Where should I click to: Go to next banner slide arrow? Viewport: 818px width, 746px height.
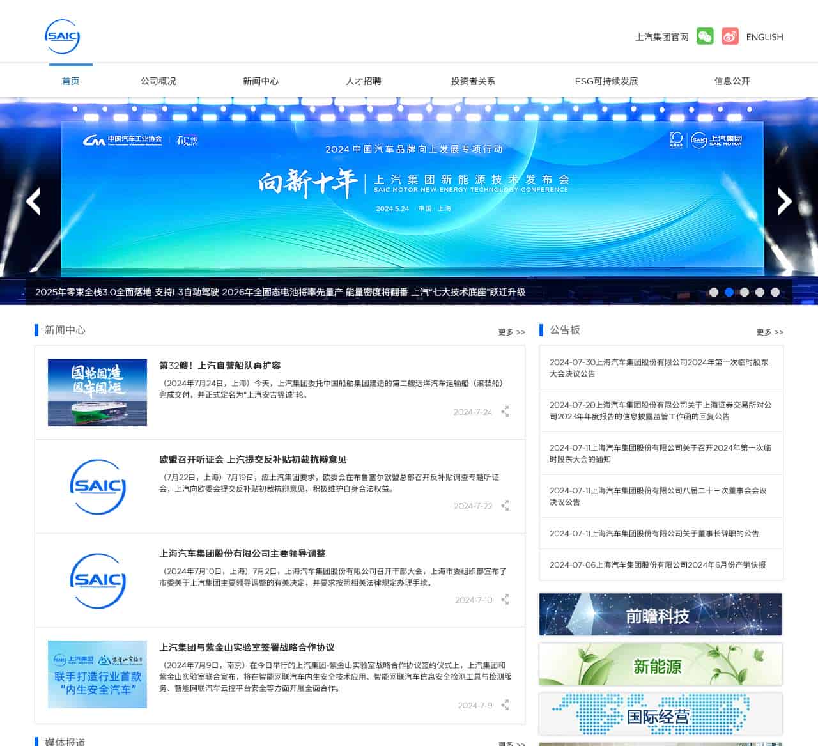pyautogui.click(x=785, y=201)
